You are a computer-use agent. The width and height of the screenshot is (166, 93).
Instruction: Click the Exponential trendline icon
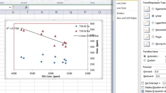pos(147,9)
